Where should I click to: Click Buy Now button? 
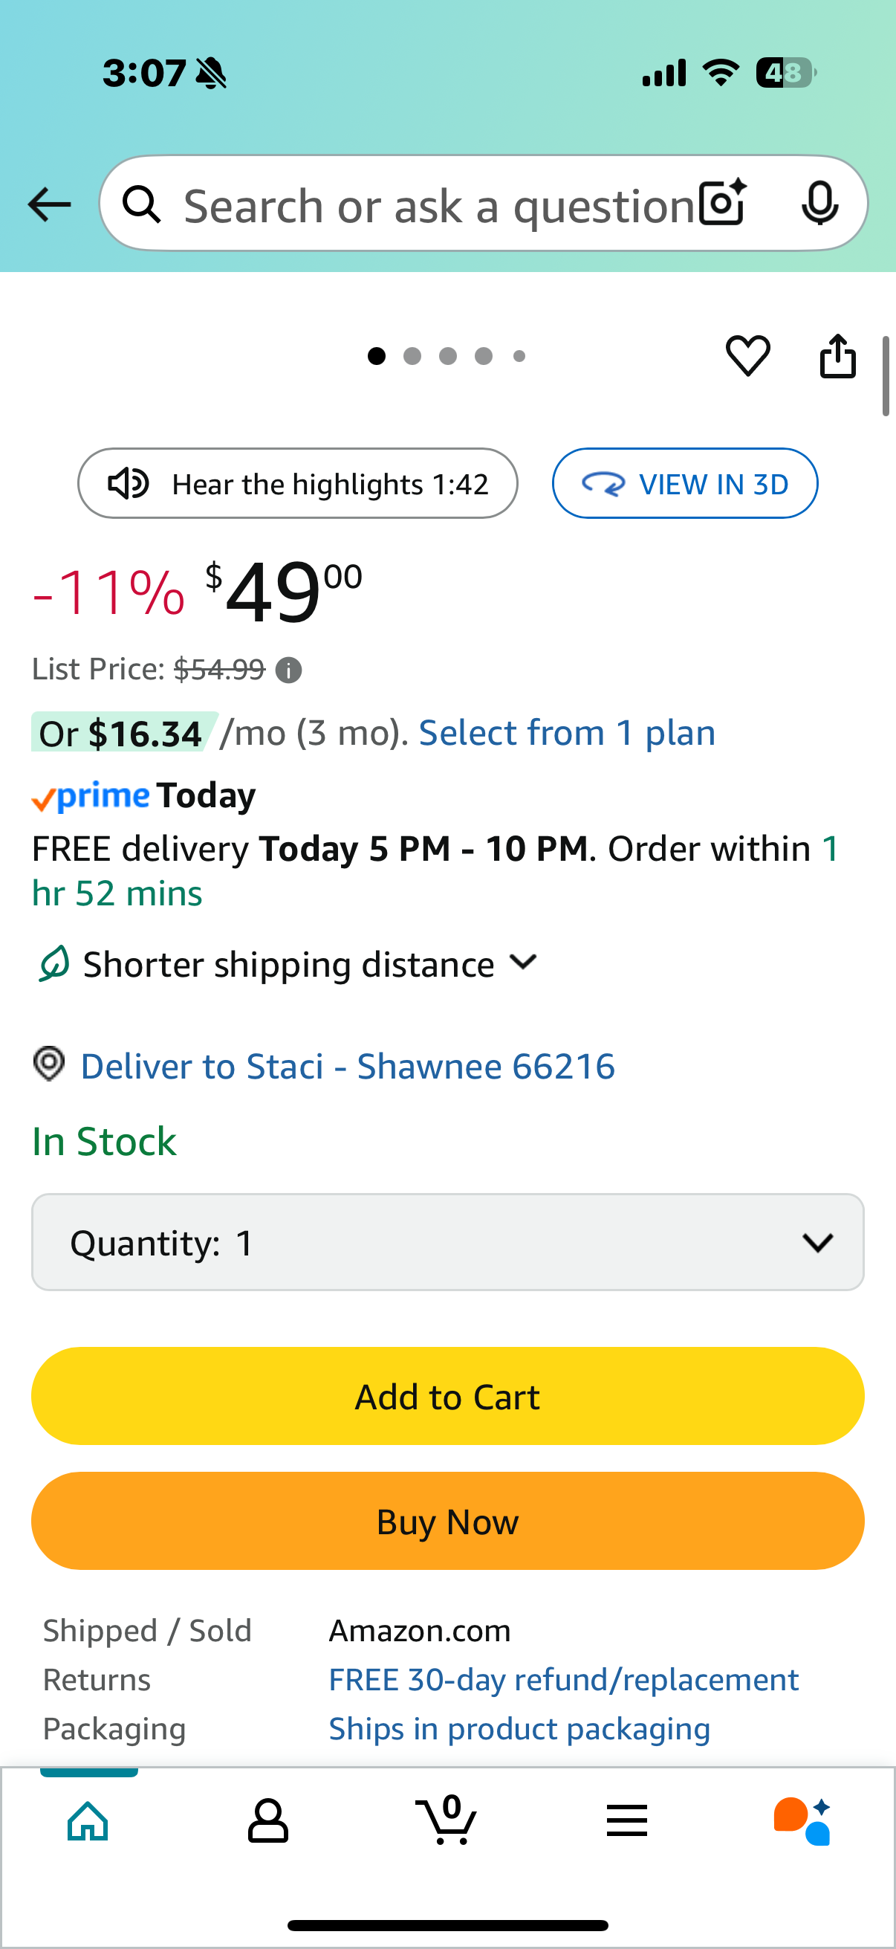tap(447, 1521)
